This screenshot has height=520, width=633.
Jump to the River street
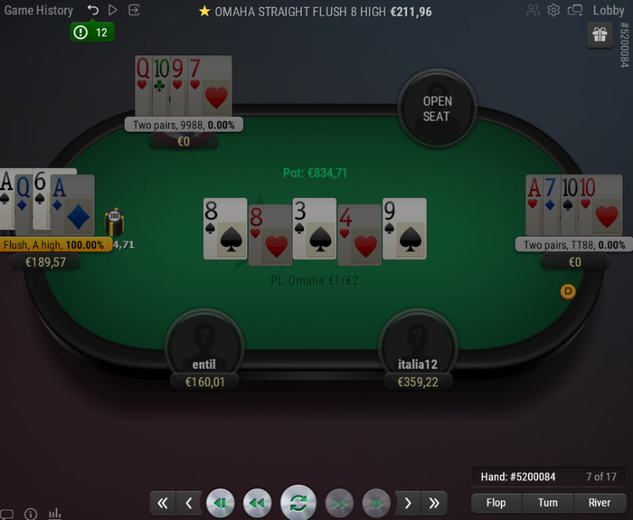(600, 503)
